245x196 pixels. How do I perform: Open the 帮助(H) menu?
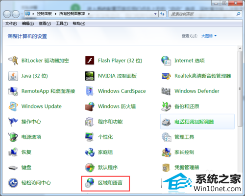(79, 23)
